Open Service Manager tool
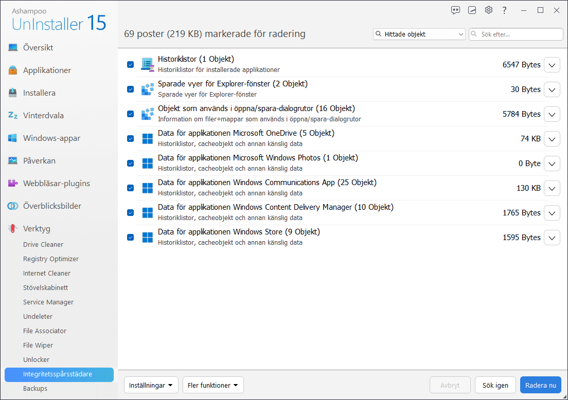568x400 pixels. [x=48, y=302]
